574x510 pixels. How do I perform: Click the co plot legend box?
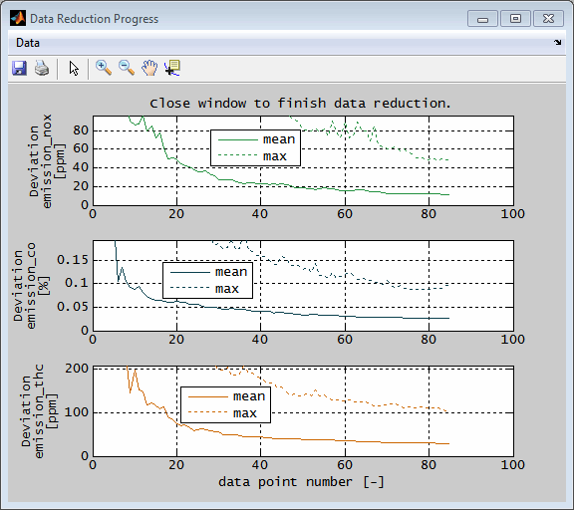(x=207, y=280)
